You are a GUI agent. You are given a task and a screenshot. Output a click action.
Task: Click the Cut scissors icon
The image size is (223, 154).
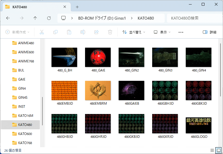tap(42, 32)
